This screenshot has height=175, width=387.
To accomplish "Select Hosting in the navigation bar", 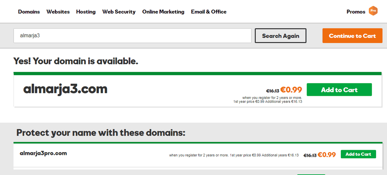I will [86, 12].
